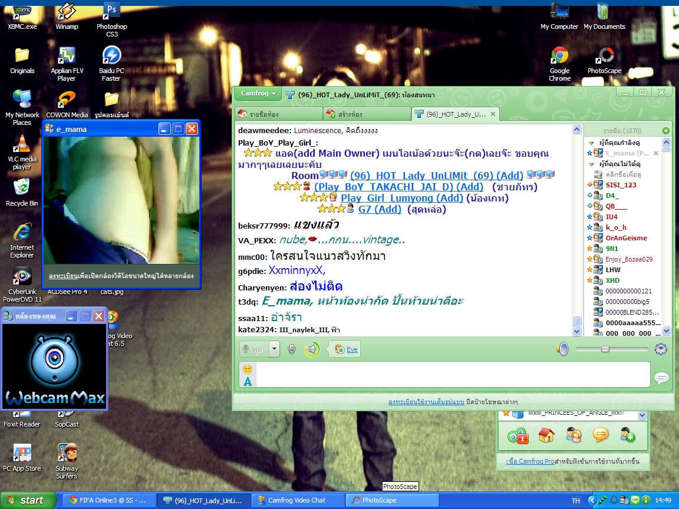The image size is (679, 509).
Task: Click the chat area scrollbar up arrow
Action: 576,130
